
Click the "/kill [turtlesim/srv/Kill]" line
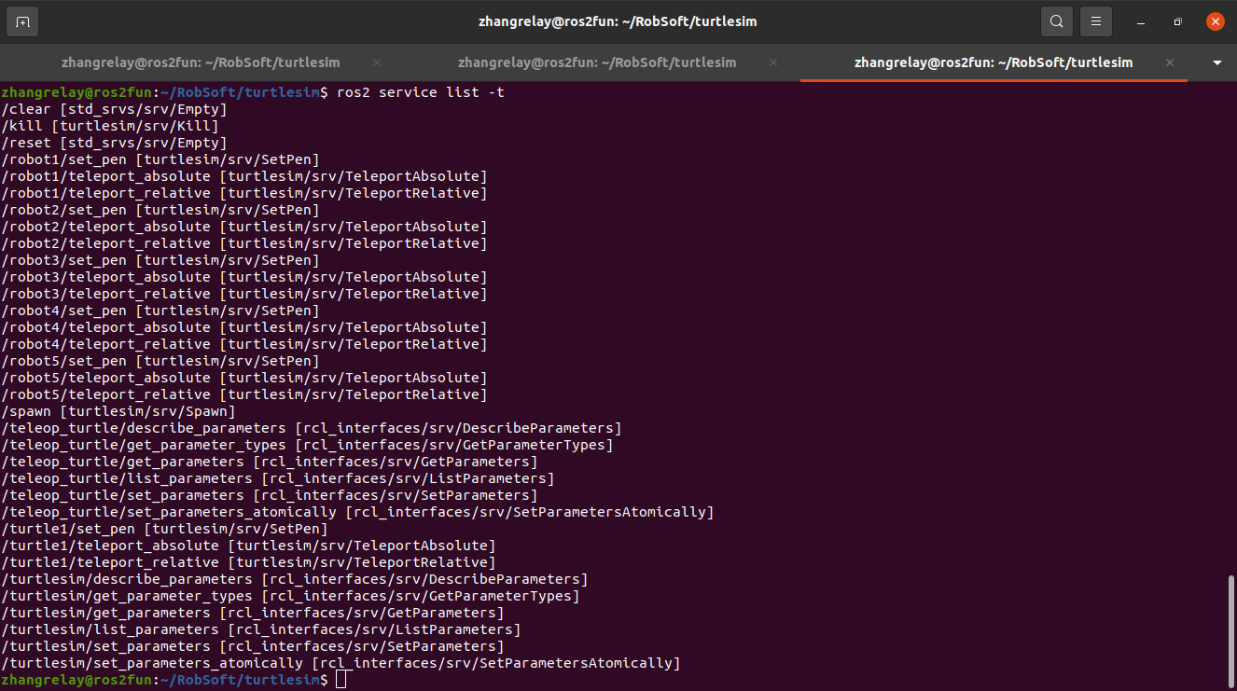[110, 126]
